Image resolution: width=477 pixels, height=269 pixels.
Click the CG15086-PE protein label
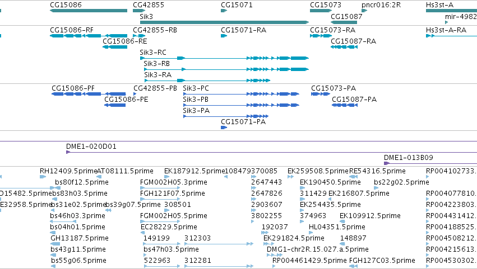point(126,100)
